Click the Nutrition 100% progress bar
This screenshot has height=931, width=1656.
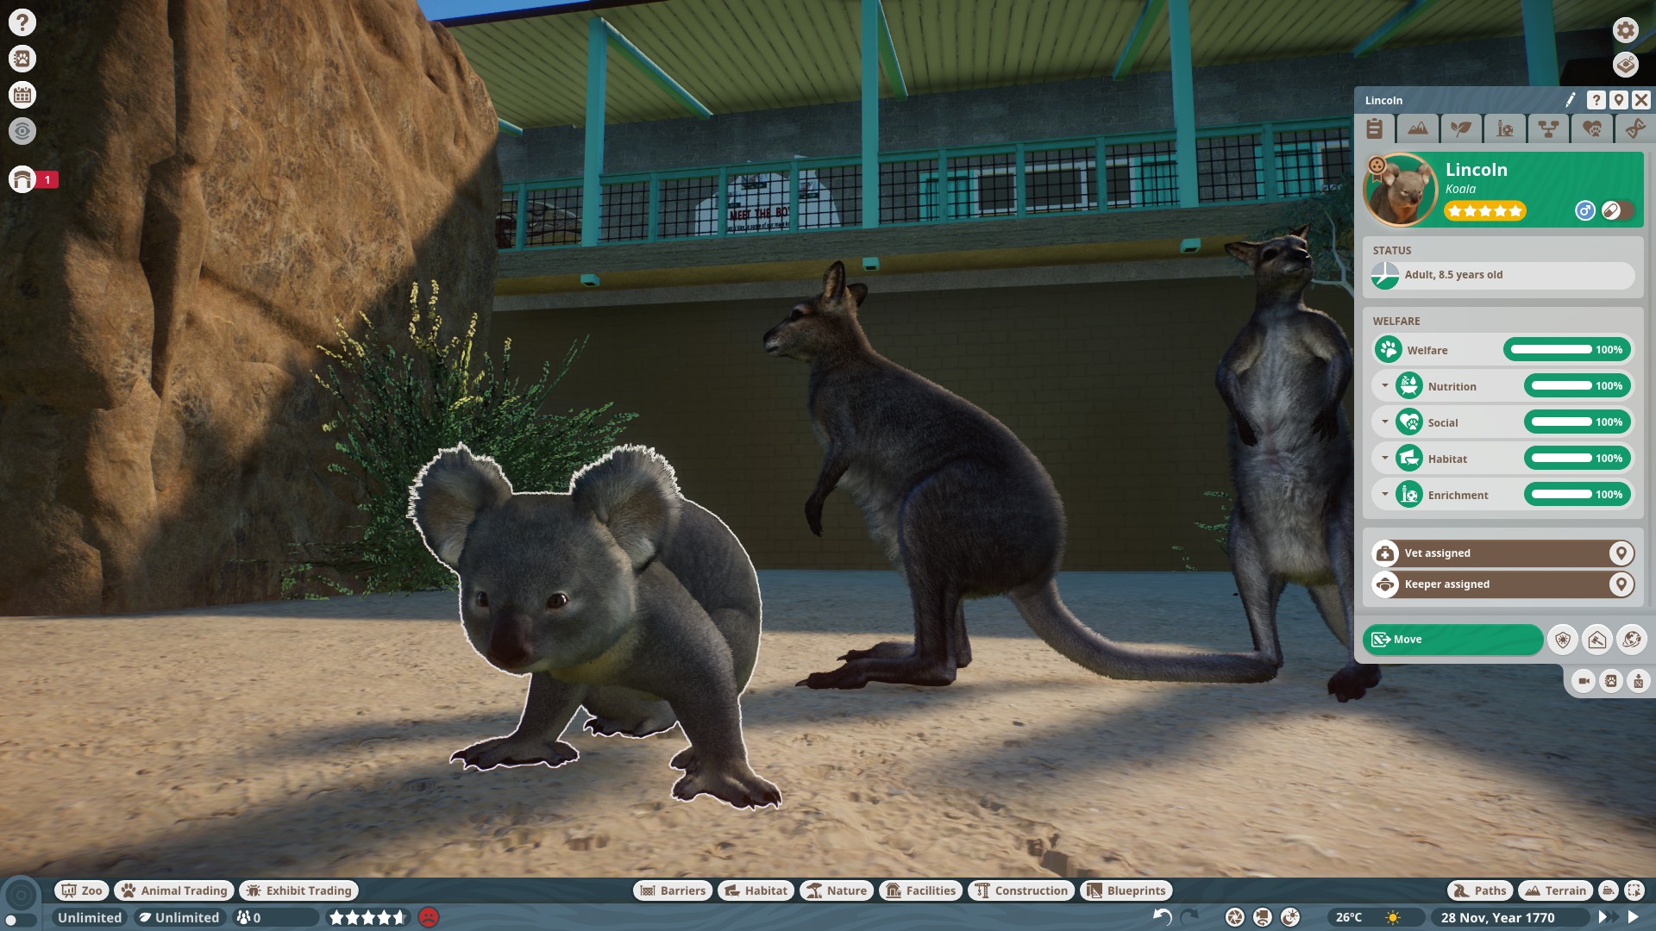(x=1578, y=385)
